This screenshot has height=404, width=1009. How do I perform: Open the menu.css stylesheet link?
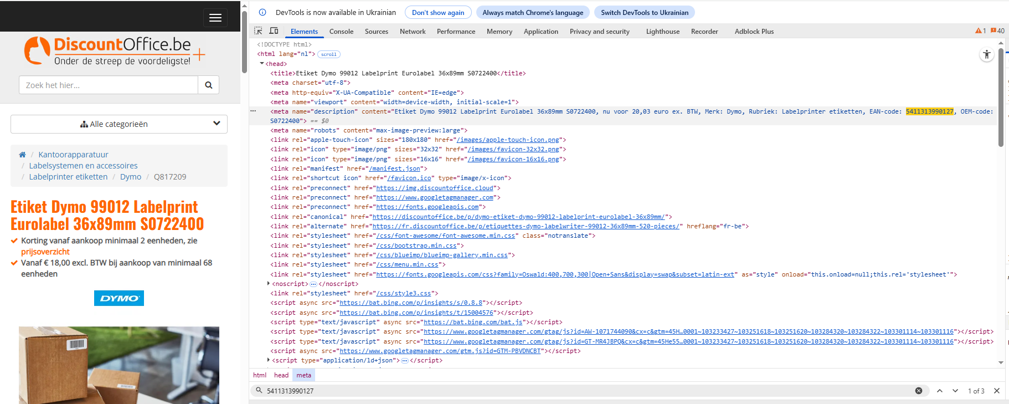[x=407, y=264]
